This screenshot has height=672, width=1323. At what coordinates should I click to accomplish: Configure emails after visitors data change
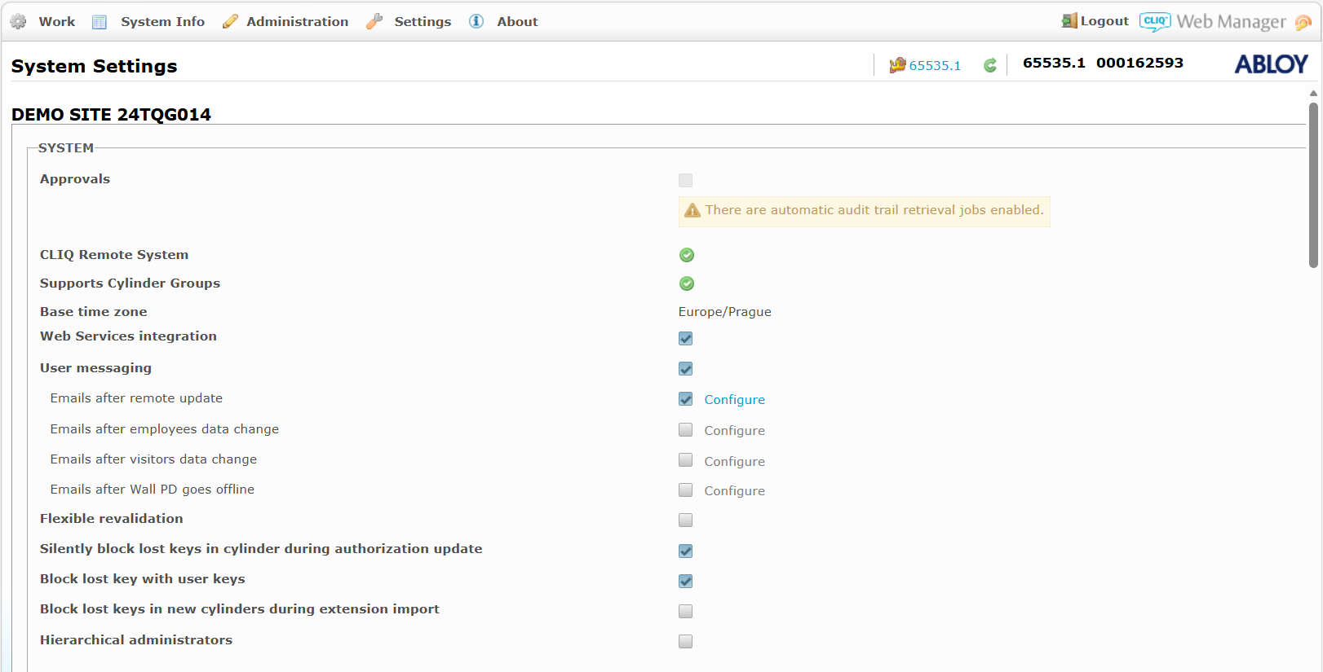[735, 462]
